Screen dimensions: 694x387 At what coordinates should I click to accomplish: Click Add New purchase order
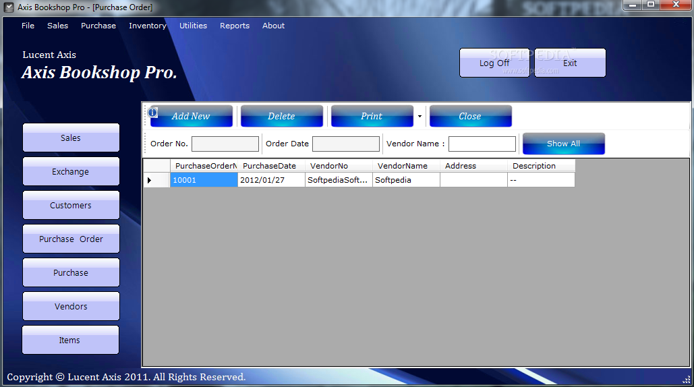191,117
